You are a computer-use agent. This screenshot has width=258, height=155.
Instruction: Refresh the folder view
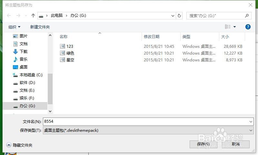(x=179, y=15)
